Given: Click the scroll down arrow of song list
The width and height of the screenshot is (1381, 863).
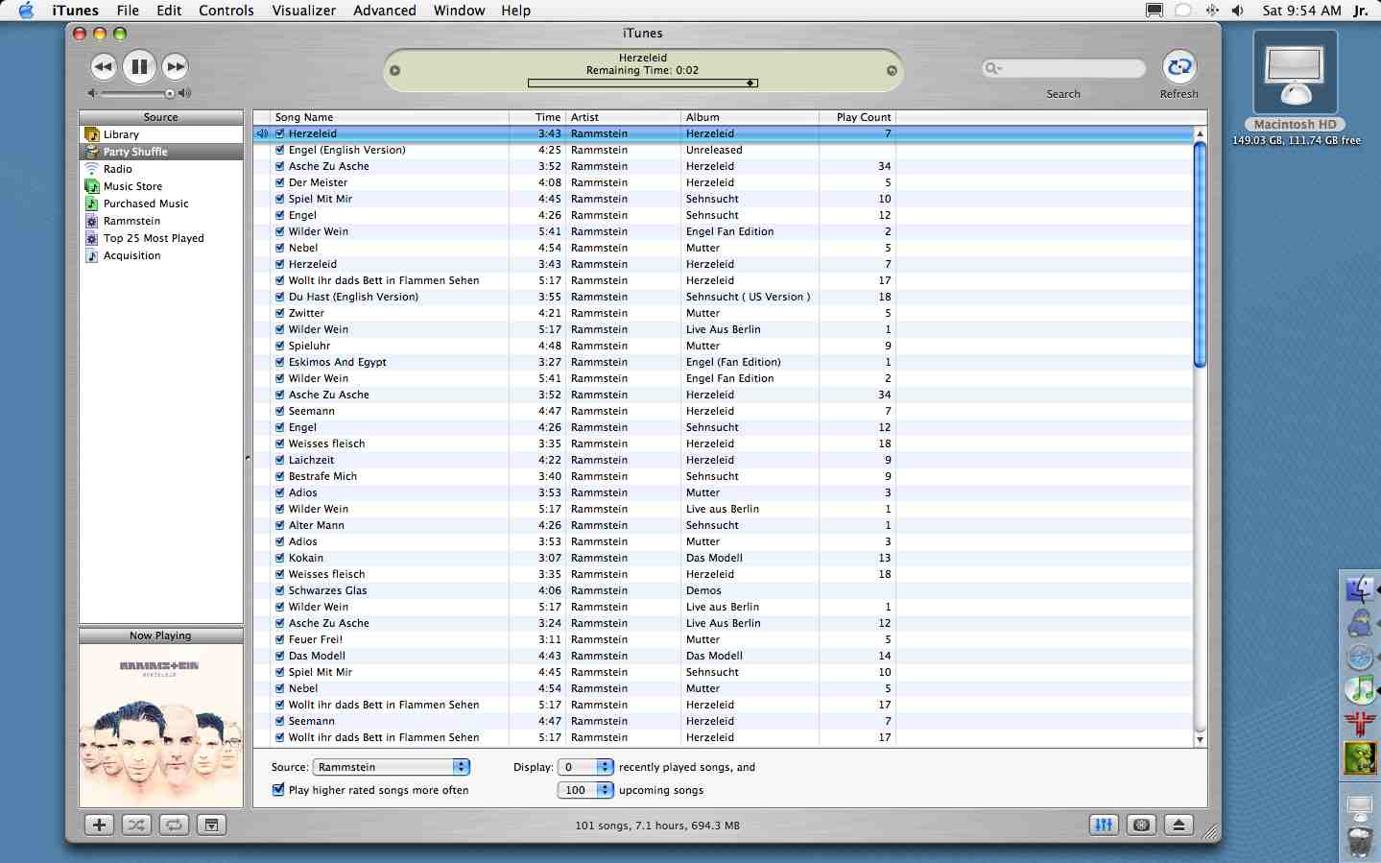Looking at the screenshot, I should (x=1200, y=740).
